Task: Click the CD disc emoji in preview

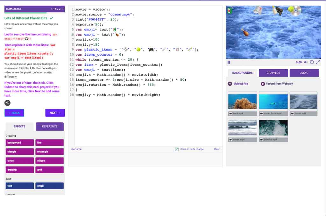Action: [x=296, y=11]
